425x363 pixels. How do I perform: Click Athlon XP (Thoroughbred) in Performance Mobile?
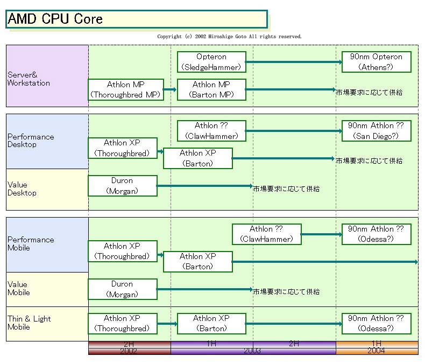[123, 251]
